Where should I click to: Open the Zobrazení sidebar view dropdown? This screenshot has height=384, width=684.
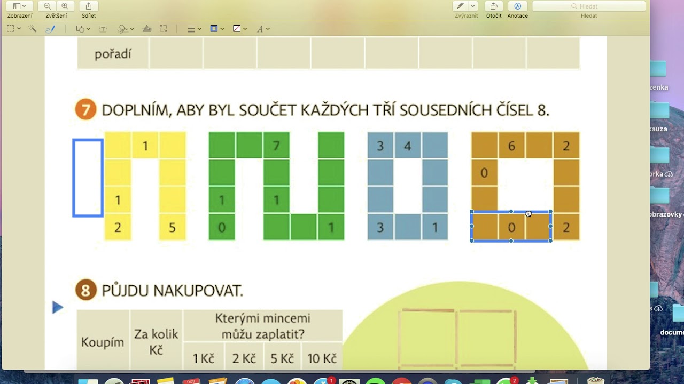pyautogui.click(x=20, y=6)
